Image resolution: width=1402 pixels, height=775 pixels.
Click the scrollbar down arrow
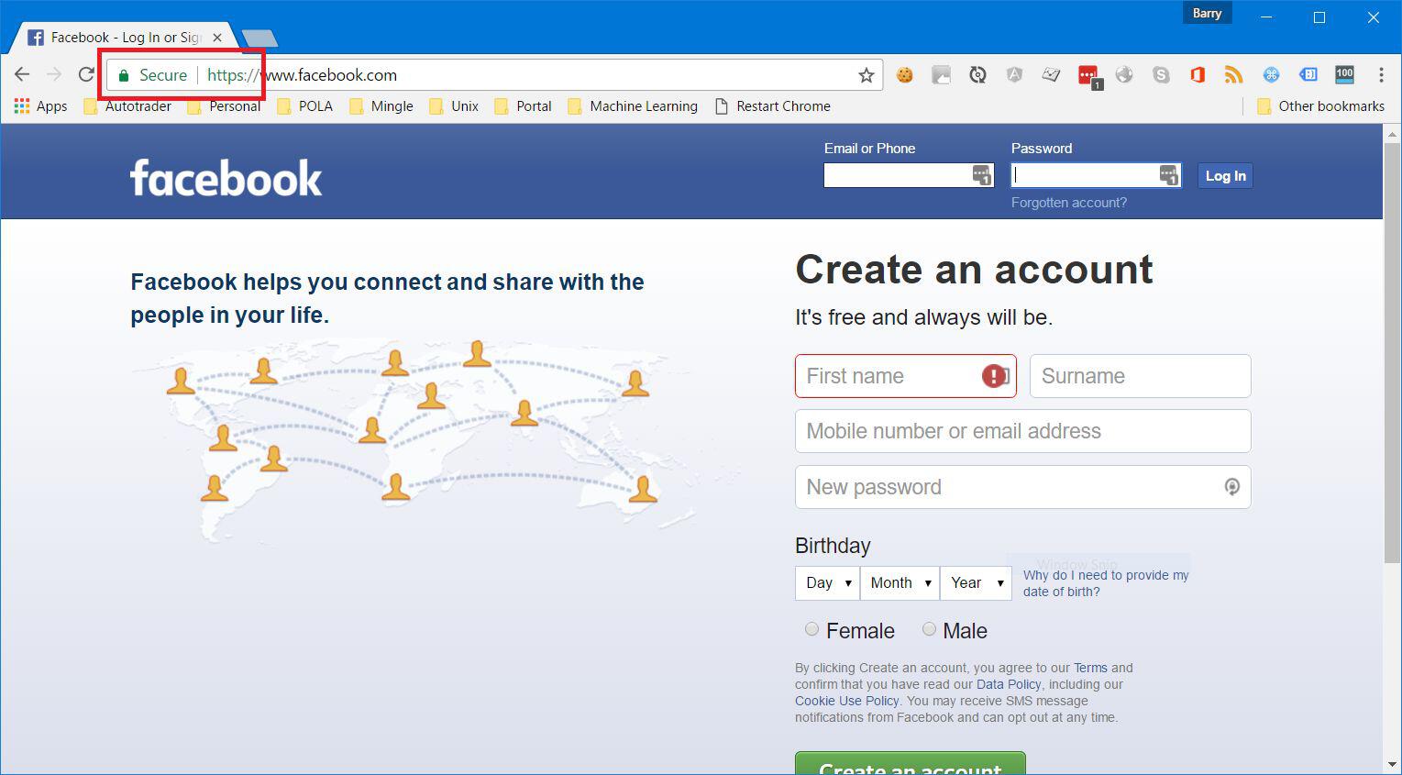(1392, 763)
